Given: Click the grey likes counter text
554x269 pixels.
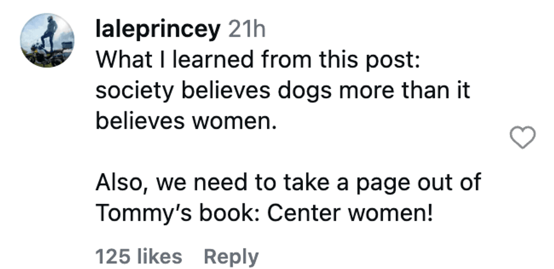Looking at the screenshot, I should point(138,257).
